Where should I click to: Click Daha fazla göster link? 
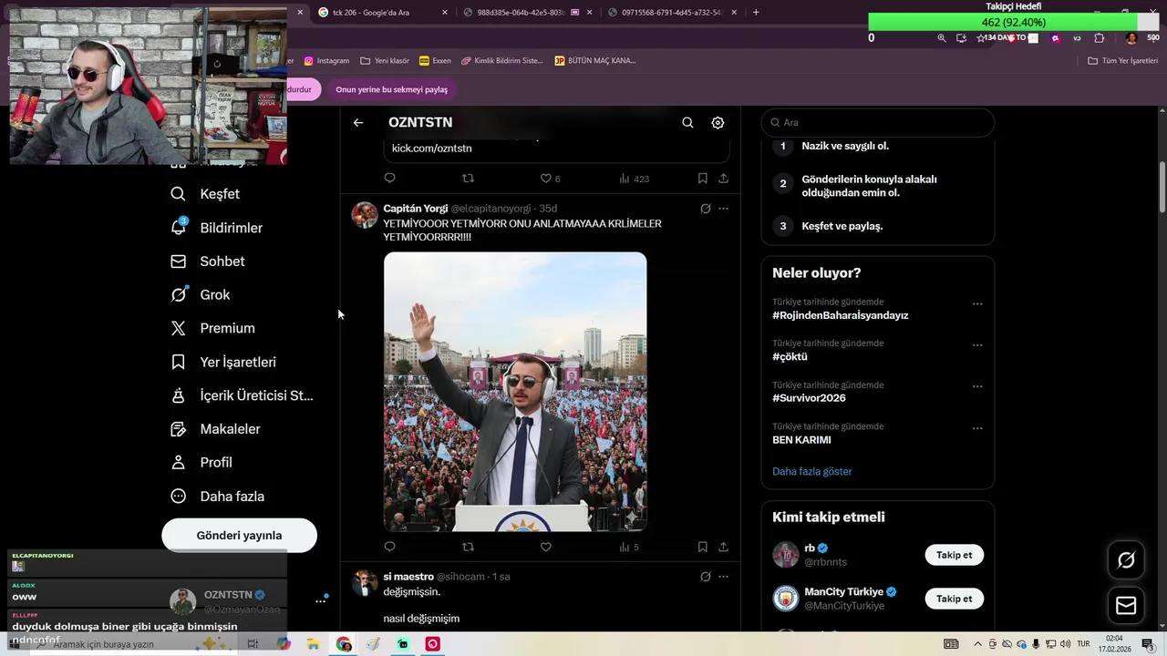tap(811, 471)
